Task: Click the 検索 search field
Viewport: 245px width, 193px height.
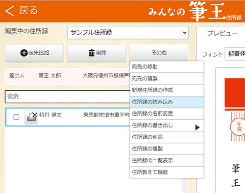Action: tap(68, 97)
